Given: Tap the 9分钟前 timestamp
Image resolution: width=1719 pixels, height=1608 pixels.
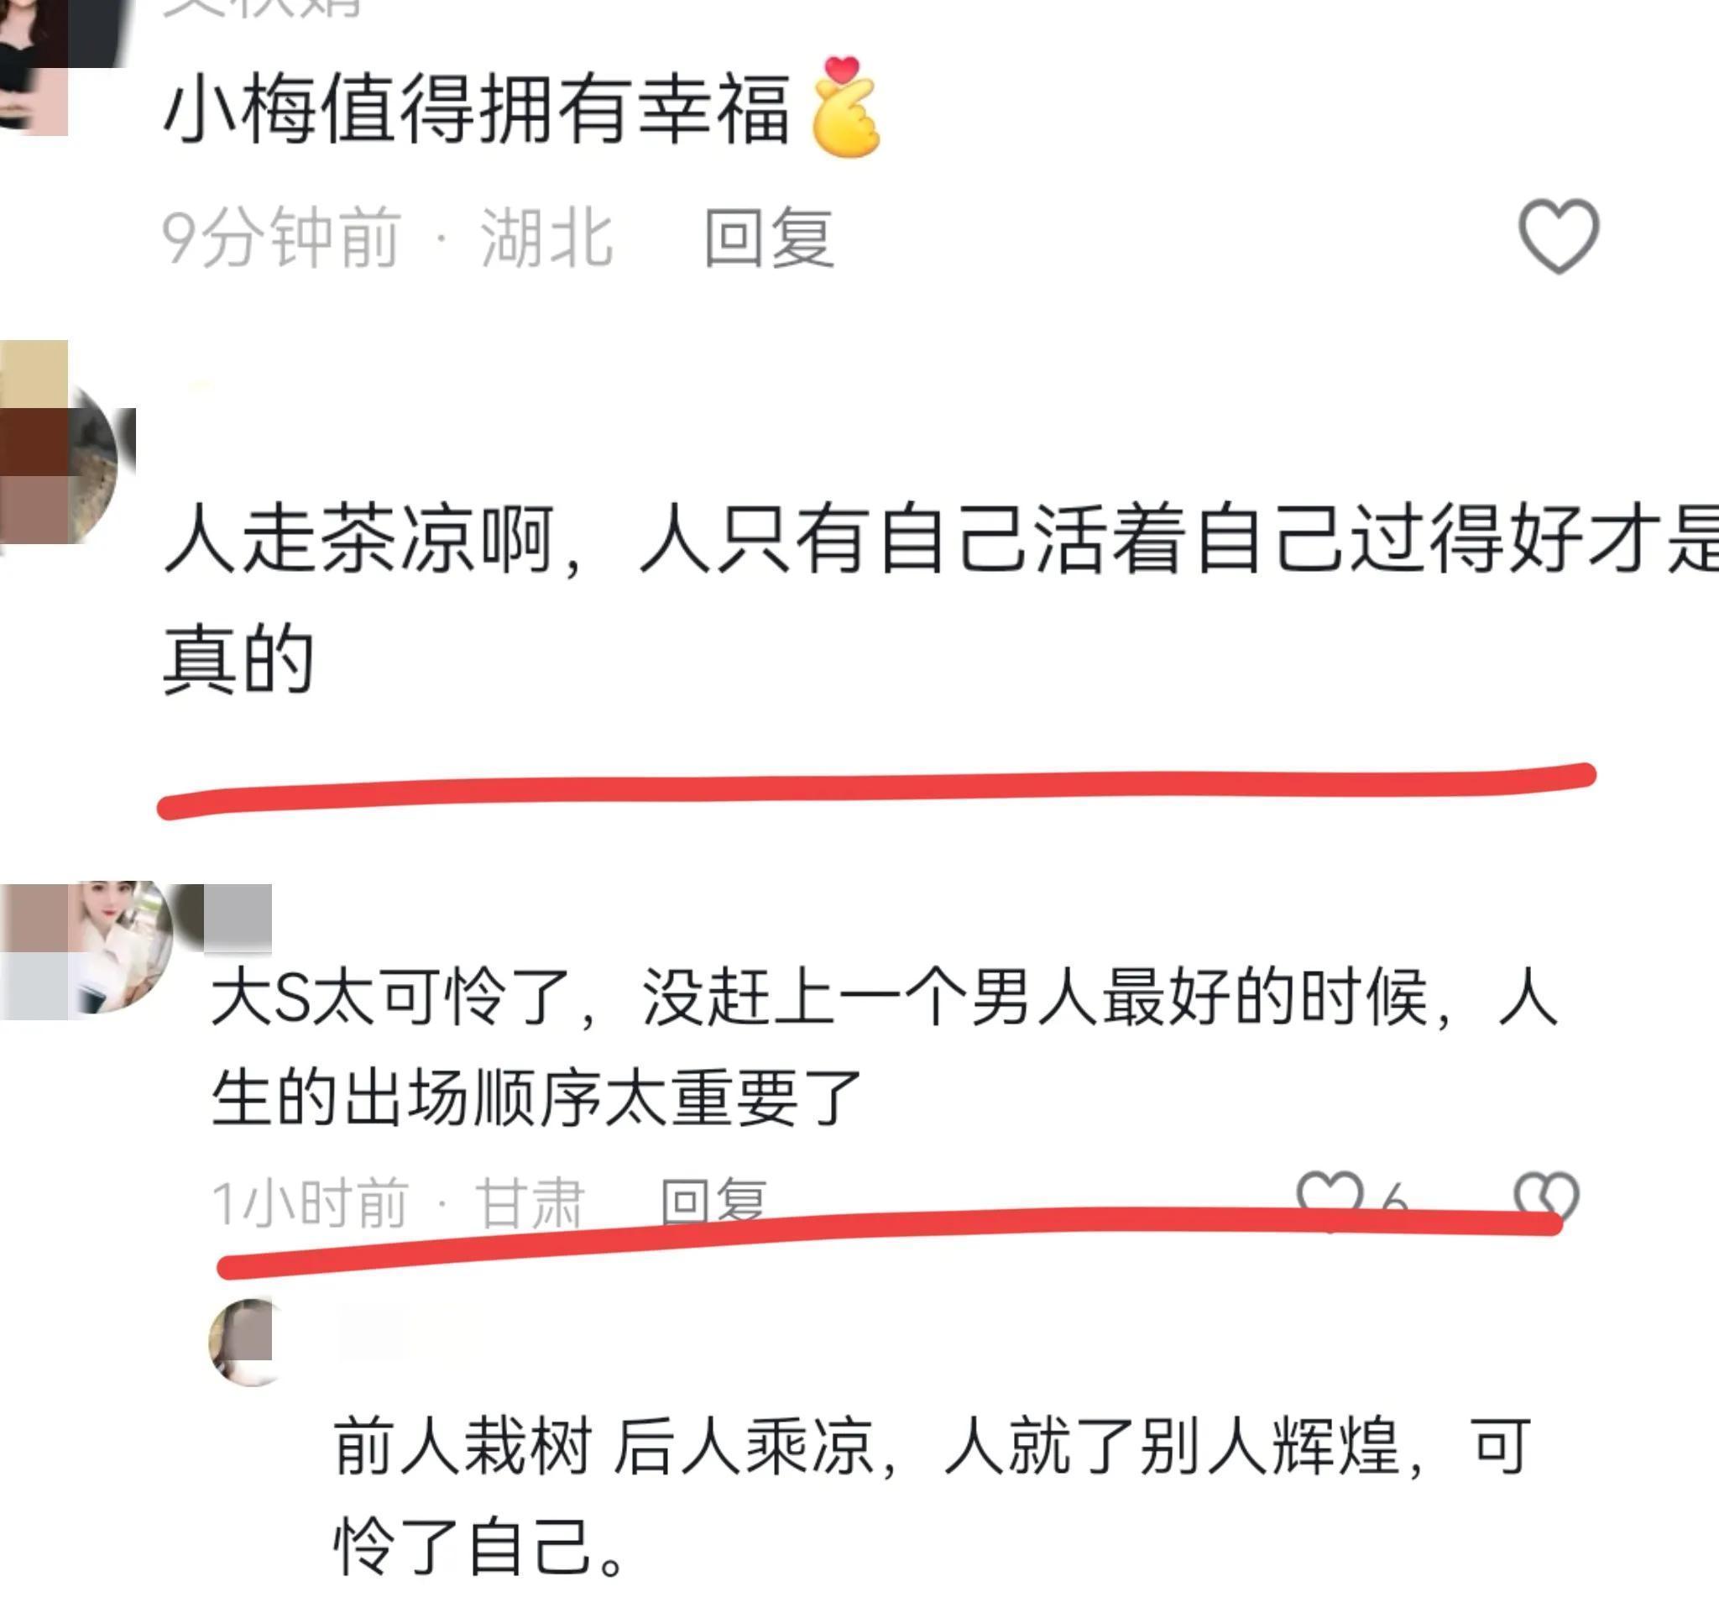Looking at the screenshot, I should point(281,237).
